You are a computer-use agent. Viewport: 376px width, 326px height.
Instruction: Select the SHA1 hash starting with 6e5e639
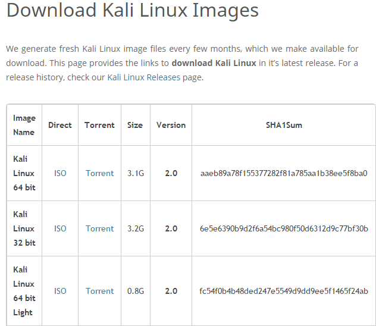click(284, 228)
